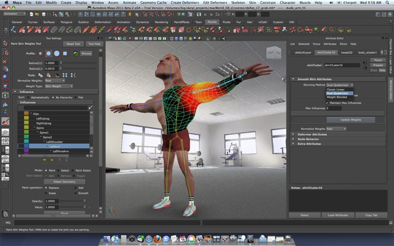Pick the square brush profile
The image size is (394, 246).
pos(65,54)
